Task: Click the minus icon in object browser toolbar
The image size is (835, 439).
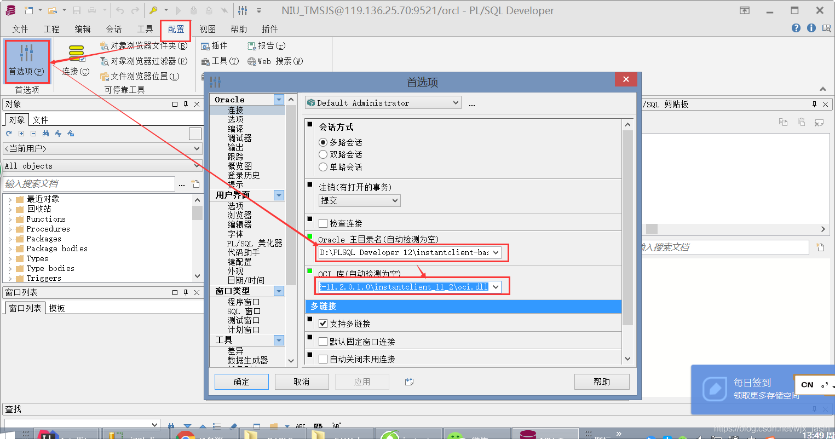Action: pos(33,134)
